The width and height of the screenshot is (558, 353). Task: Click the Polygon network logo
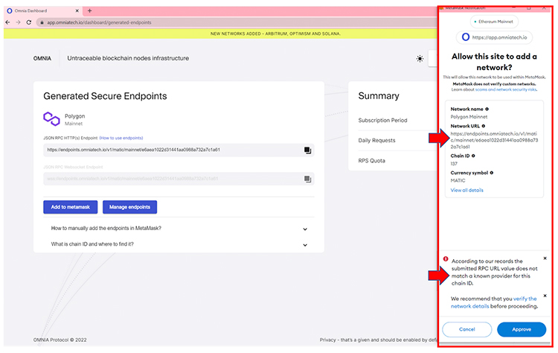tap(51, 119)
